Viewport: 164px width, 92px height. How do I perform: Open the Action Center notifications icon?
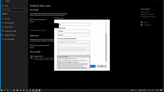[161, 90]
